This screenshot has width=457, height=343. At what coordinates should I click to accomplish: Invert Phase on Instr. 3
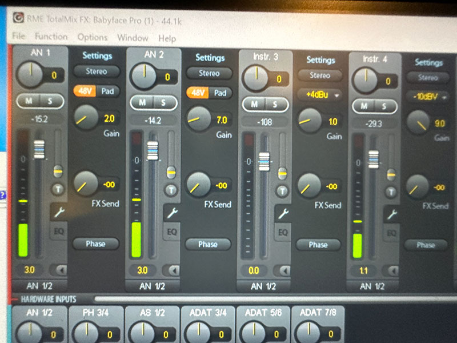click(x=318, y=245)
